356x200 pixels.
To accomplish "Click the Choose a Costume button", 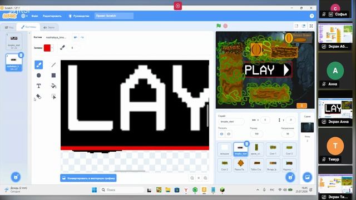I will pyautogui.click(x=16, y=177).
